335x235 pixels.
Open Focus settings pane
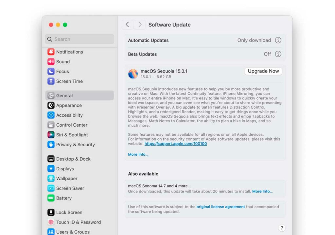click(x=62, y=71)
